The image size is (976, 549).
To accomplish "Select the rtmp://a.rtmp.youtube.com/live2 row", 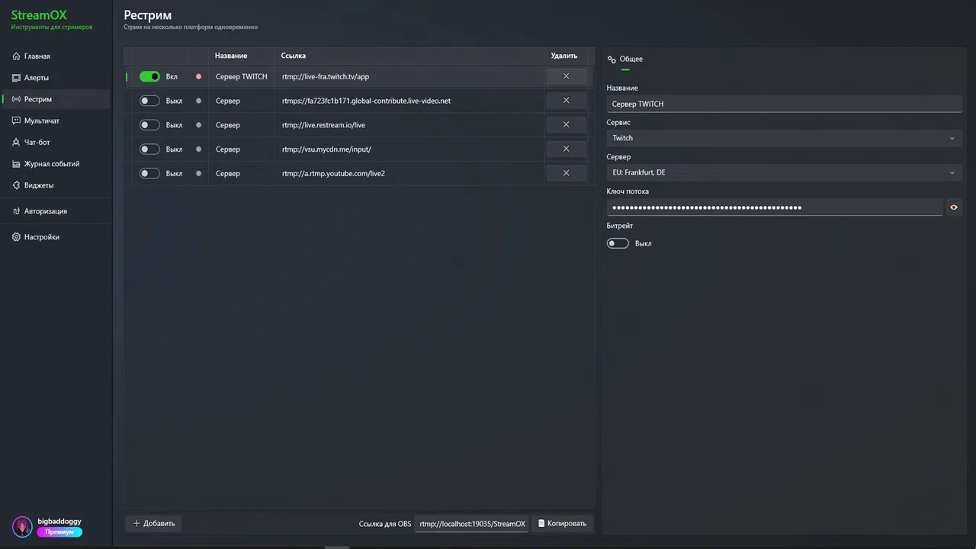I will coord(359,174).
